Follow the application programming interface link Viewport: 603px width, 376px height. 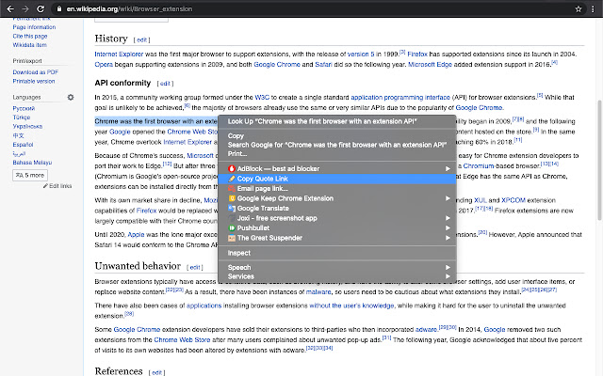pos(400,98)
